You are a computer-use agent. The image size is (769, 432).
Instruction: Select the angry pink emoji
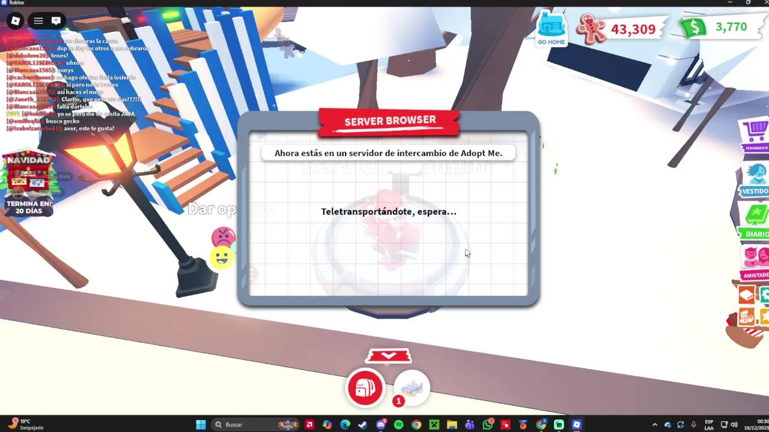(223, 237)
